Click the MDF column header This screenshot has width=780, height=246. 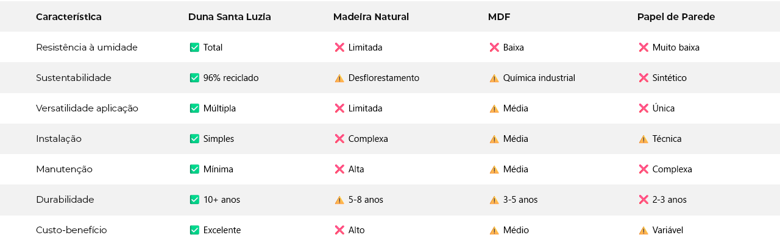click(x=499, y=17)
